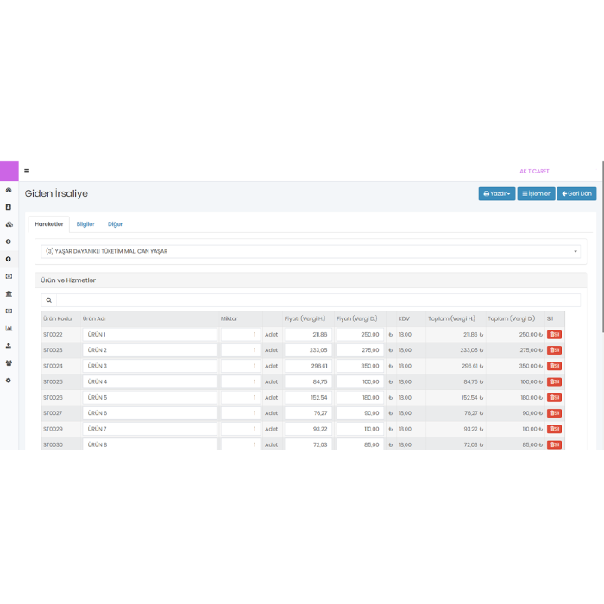Open the users group sidebar icon
Viewport: 604px width, 604px height.
pyautogui.click(x=9, y=363)
